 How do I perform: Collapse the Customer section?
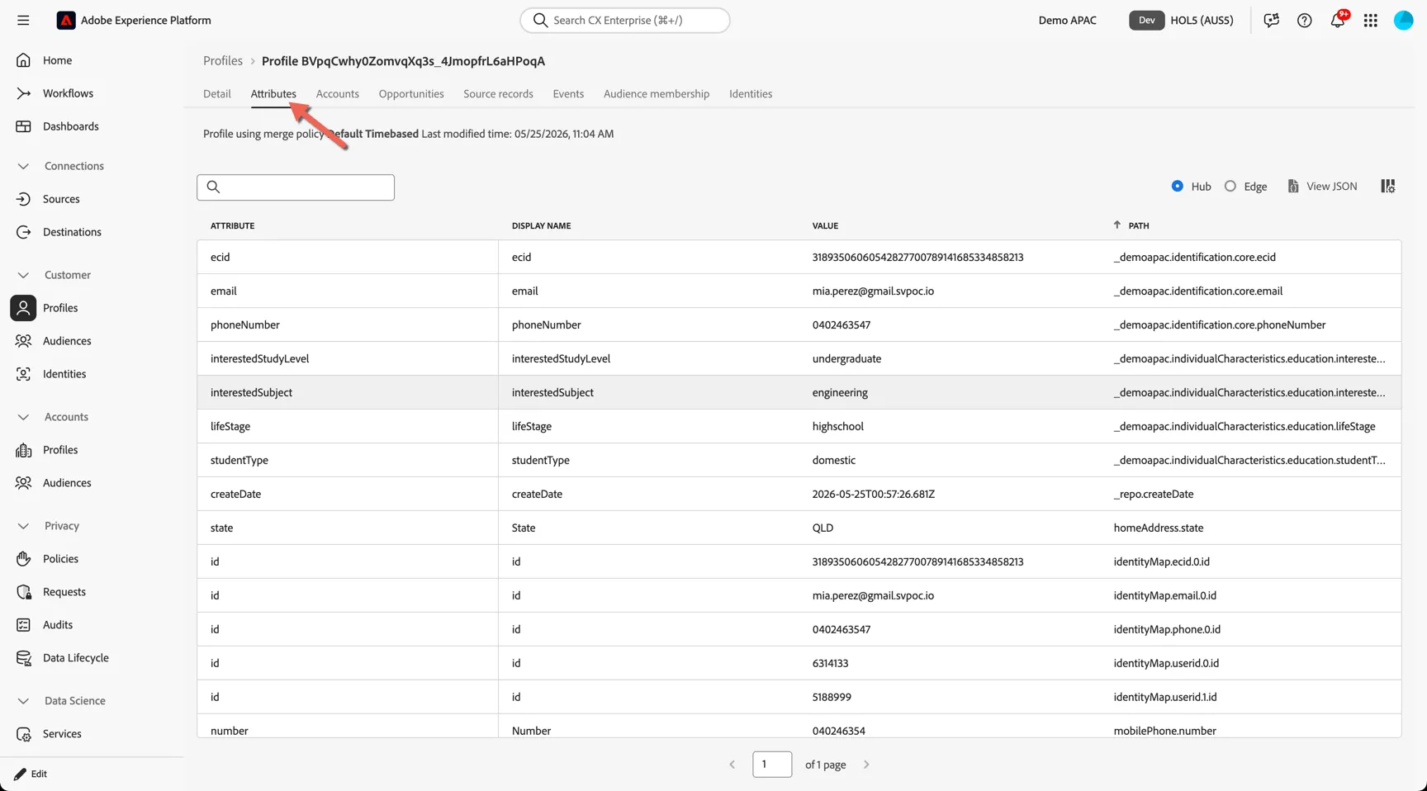tap(23, 275)
